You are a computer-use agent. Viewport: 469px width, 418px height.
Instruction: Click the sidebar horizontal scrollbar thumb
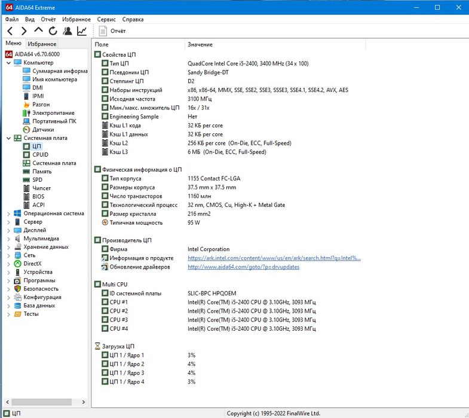click(x=42, y=402)
